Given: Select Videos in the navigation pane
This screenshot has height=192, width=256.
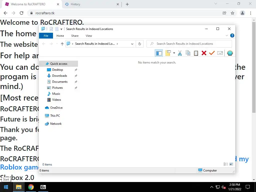Looking at the screenshot, I should click(56, 100).
